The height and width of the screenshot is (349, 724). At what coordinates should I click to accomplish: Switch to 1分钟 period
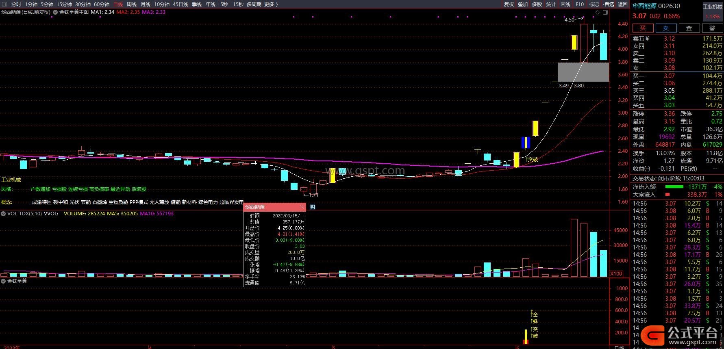31,4
